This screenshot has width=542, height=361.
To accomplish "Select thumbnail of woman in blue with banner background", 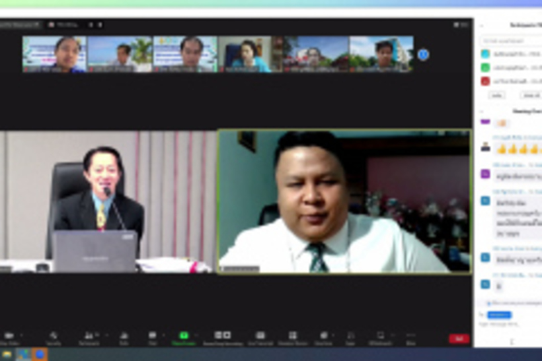I will [x=54, y=54].
